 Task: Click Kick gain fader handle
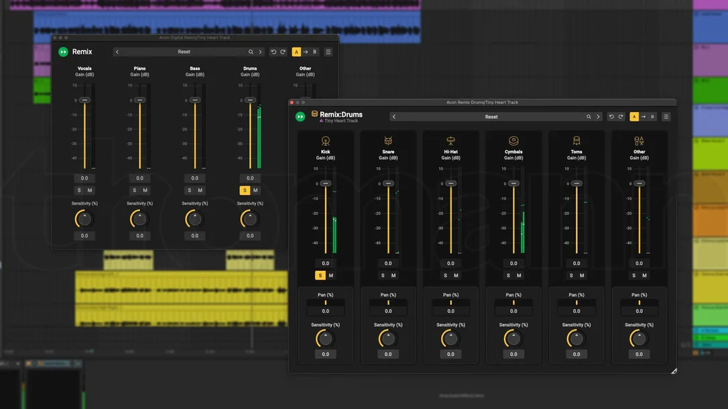click(x=326, y=183)
